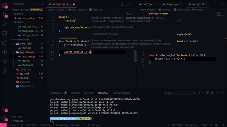This screenshot has height=127, width=227.
Task: Click the open changes icon in left editor group
Action: (x=122, y=4)
